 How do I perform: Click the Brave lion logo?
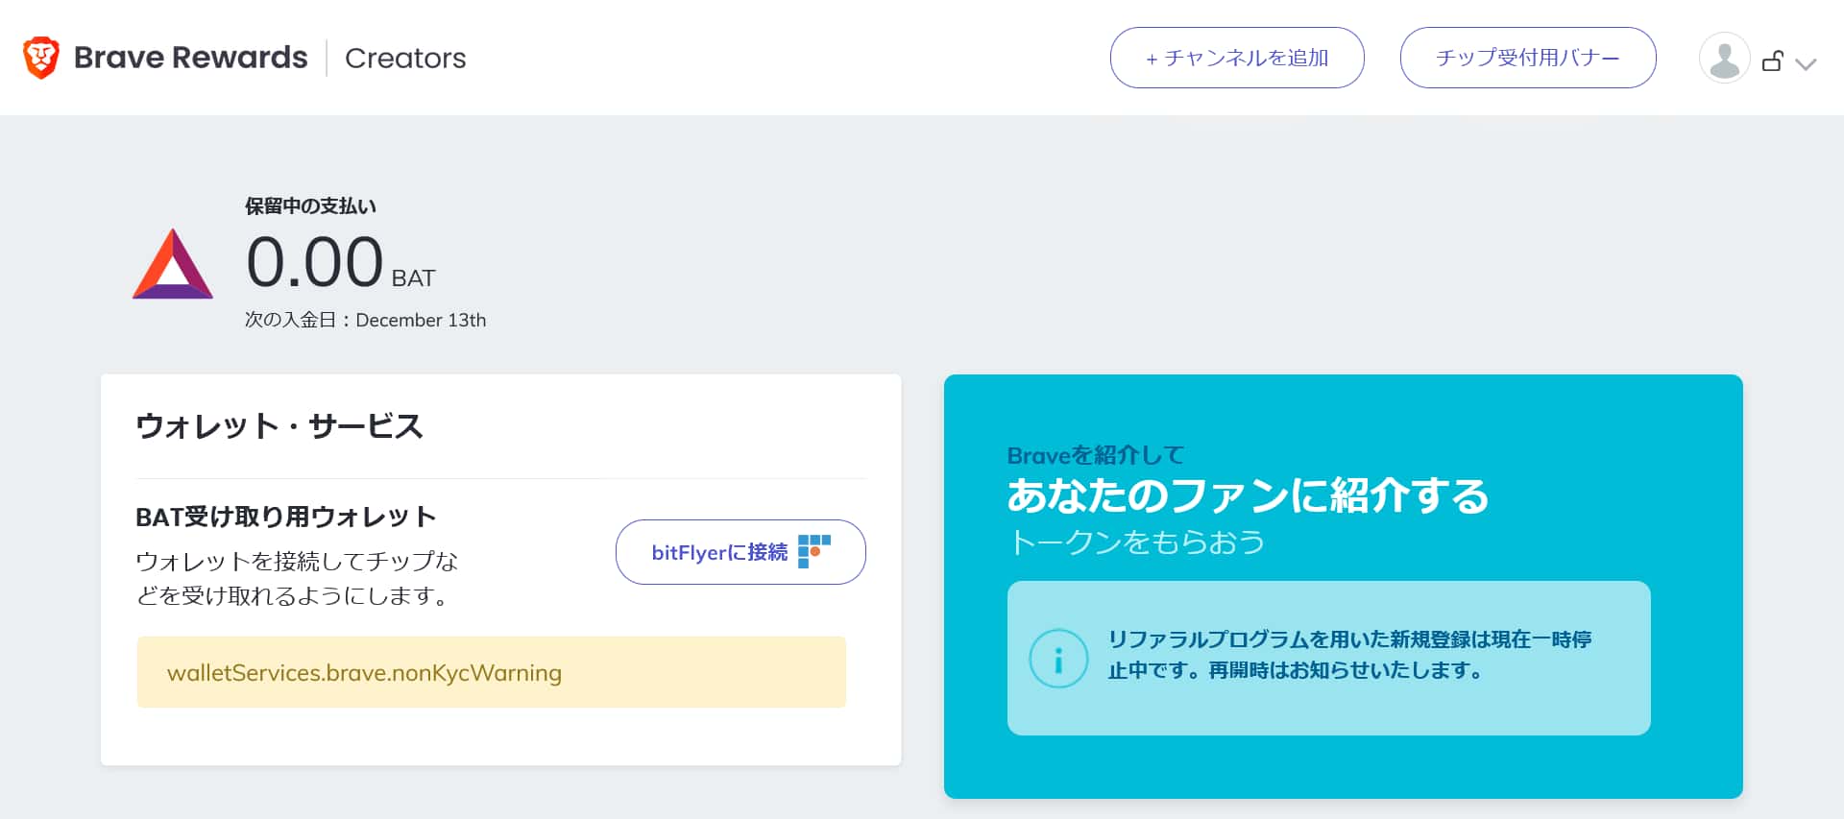[38, 57]
